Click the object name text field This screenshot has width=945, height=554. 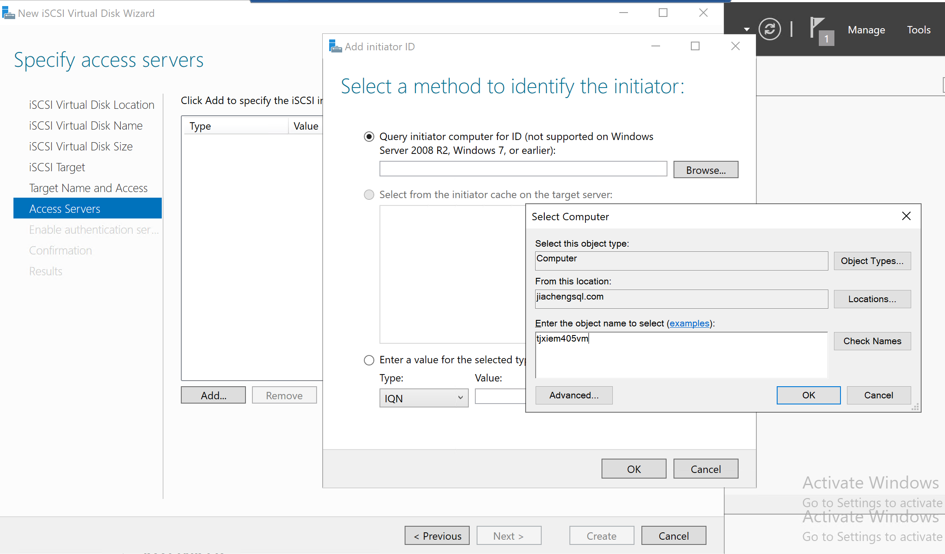pyautogui.click(x=681, y=355)
